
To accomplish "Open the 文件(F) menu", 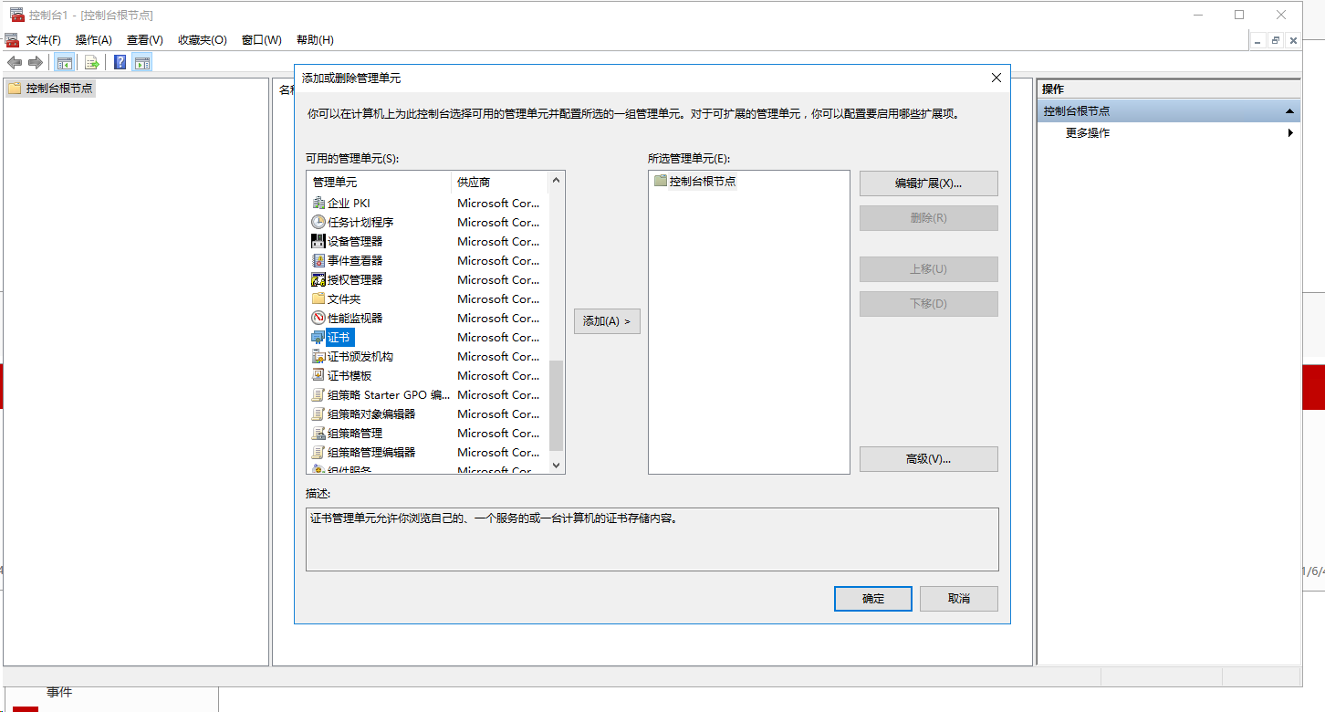I will click(41, 39).
